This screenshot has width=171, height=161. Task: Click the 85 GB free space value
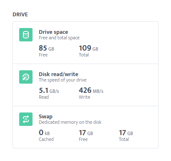(46, 48)
